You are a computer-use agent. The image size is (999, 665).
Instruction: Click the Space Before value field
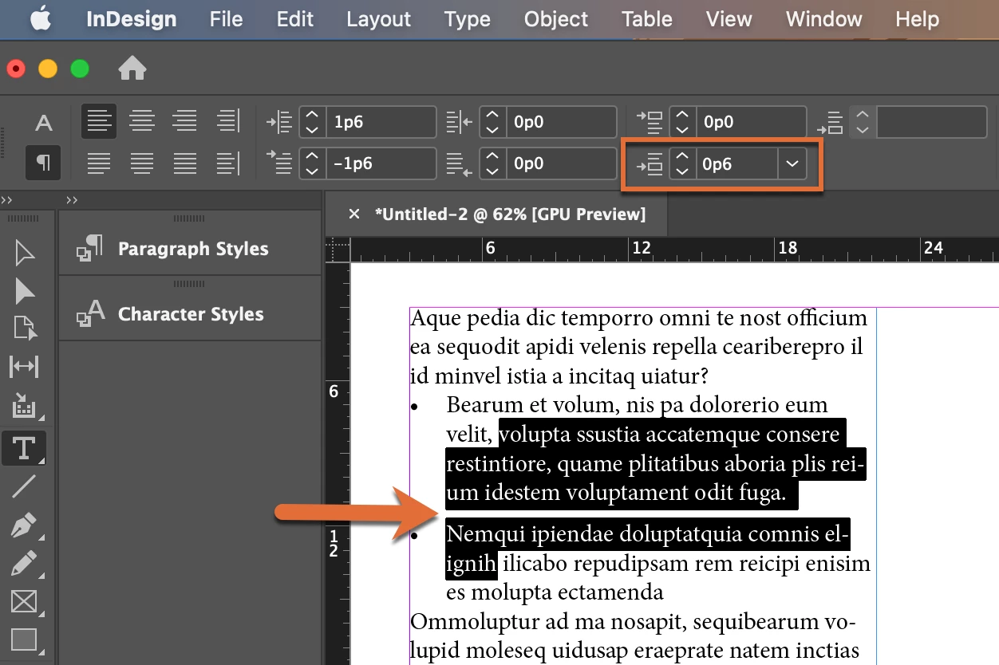751,122
